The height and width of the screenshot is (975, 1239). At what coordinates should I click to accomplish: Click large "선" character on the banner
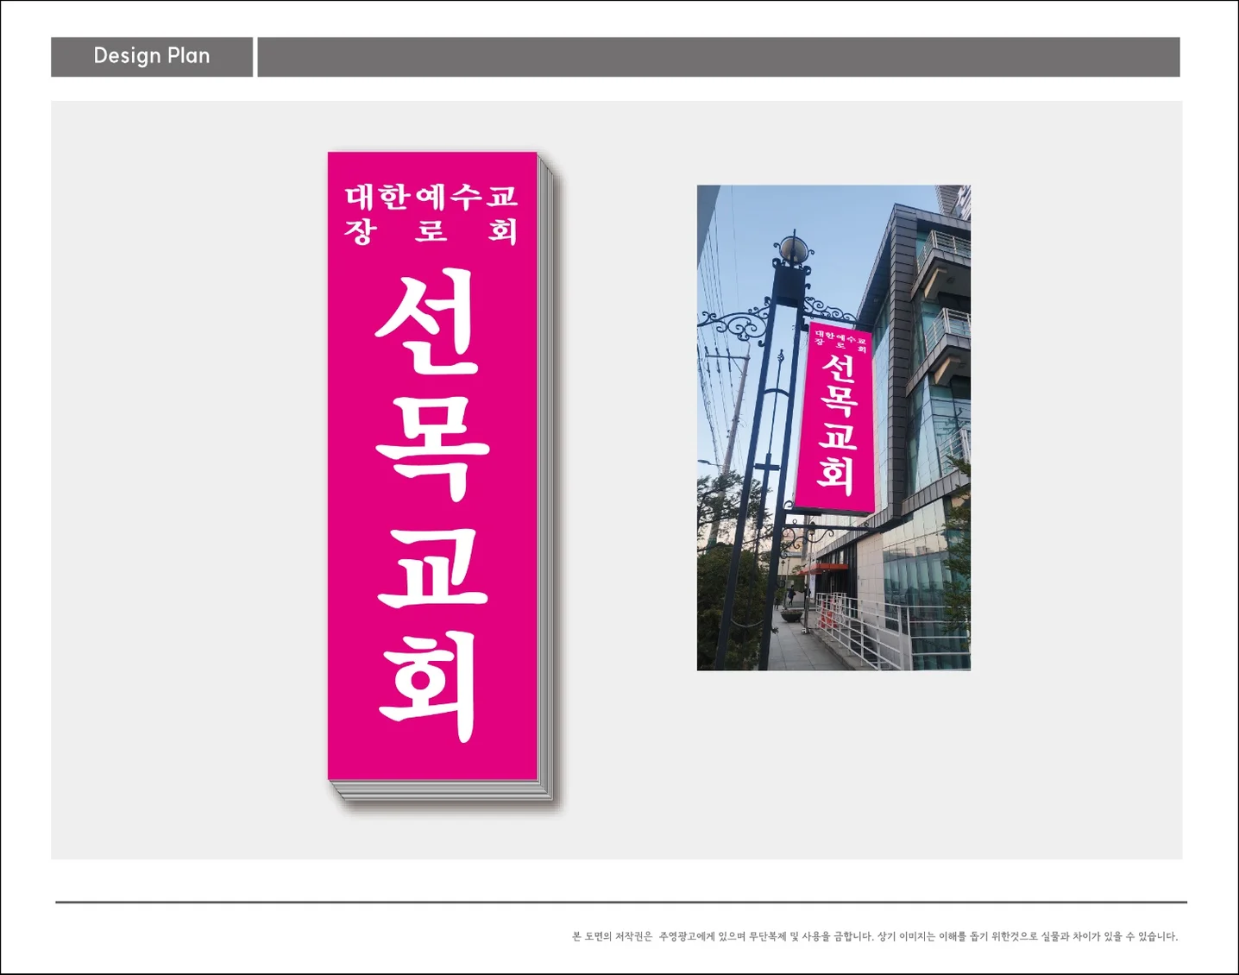[x=427, y=319]
